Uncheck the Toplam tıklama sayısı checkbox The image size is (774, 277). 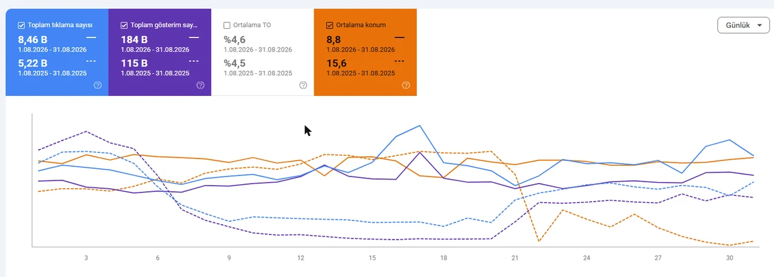coord(22,25)
